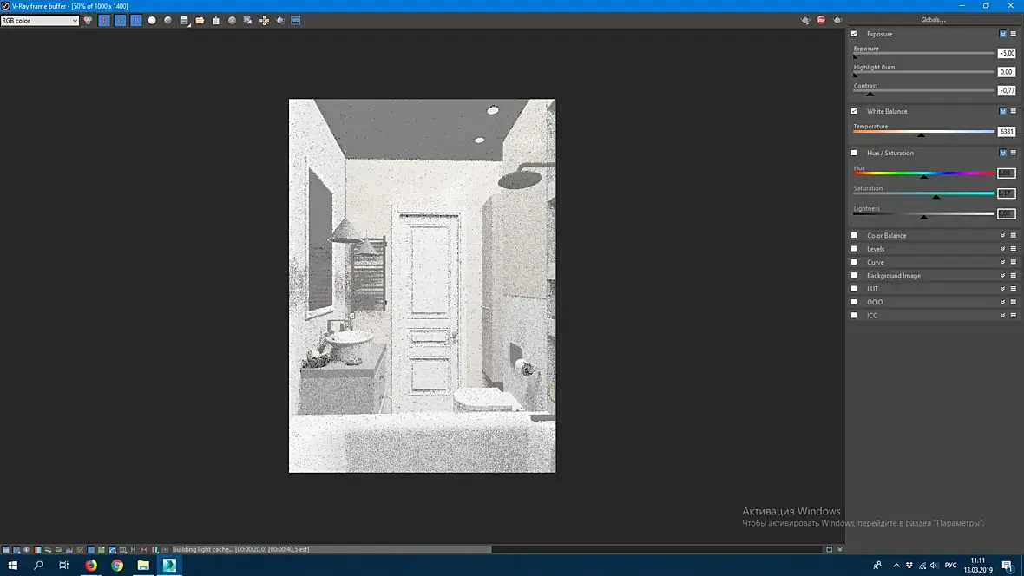Screen dimensions: 1024x576
Task: Open the RGB color channel dropdown
Action: tap(40, 20)
